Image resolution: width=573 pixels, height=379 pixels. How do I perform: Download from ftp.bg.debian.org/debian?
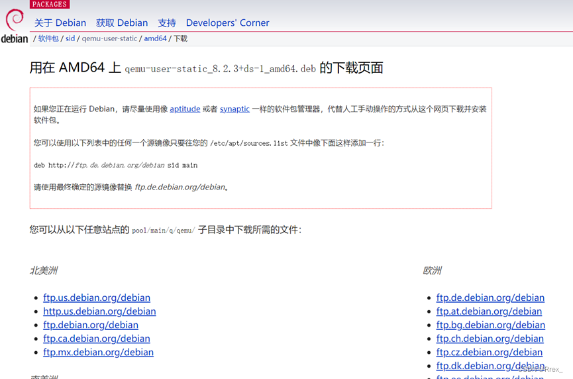coord(491,325)
